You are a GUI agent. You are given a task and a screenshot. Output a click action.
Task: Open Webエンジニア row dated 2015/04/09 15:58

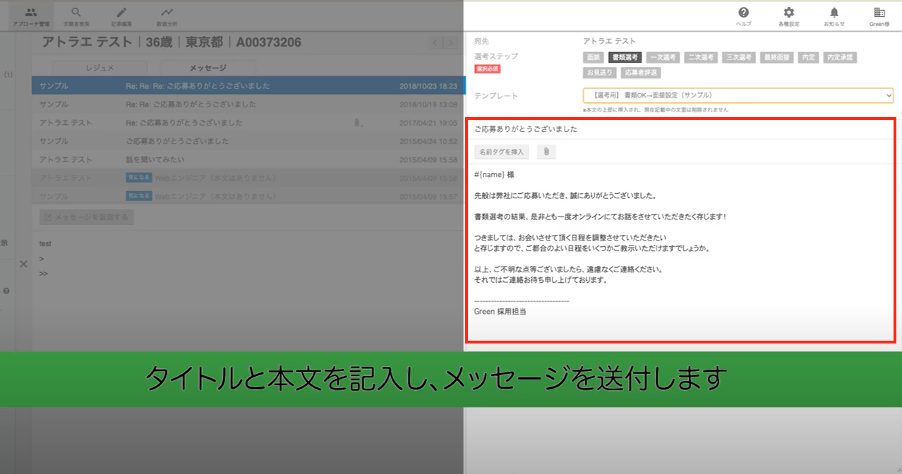248,178
